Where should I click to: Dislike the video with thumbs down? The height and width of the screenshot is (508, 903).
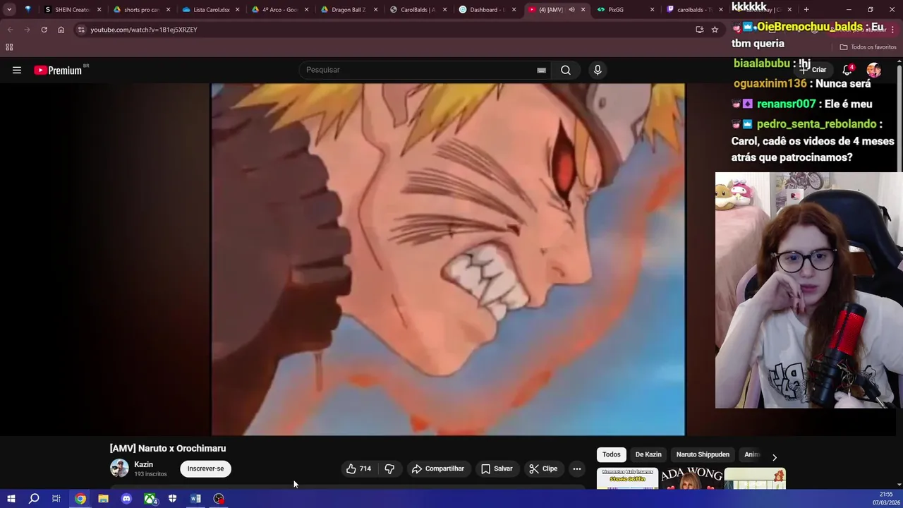pos(389,468)
